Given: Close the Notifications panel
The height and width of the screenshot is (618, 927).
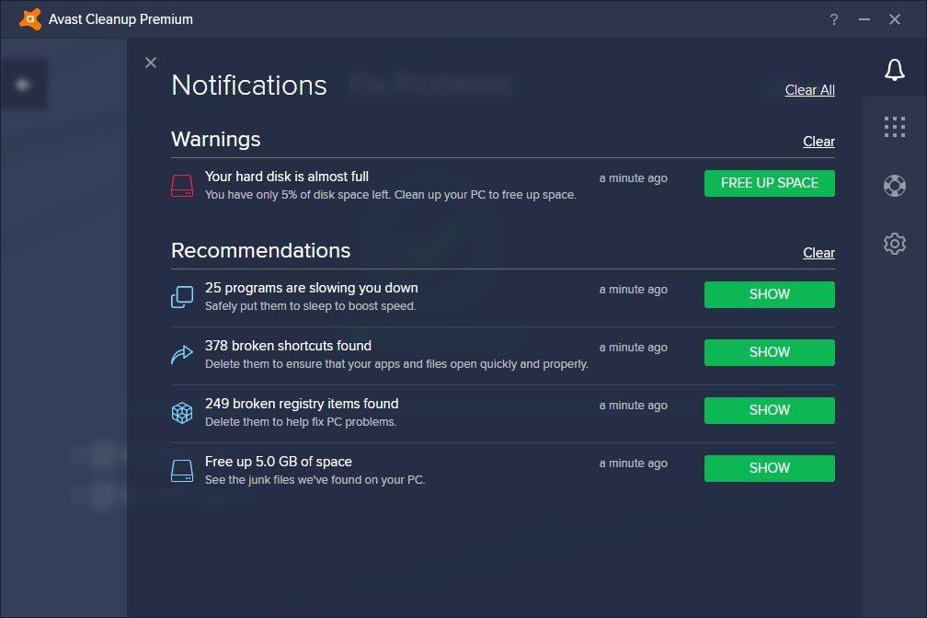Looking at the screenshot, I should 151,63.
